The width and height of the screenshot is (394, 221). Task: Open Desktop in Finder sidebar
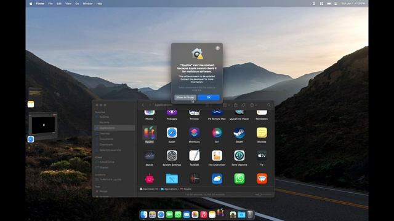click(x=105, y=134)
